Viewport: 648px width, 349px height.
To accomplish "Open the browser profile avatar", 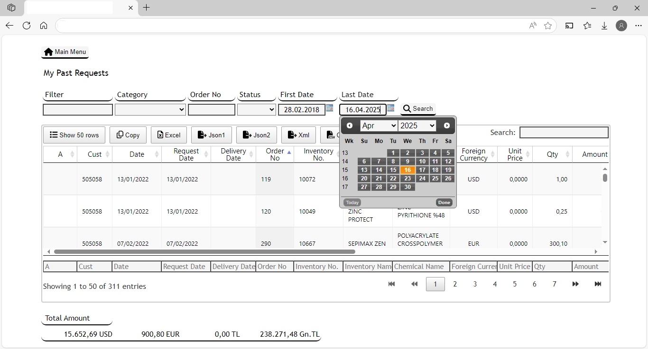I will pyautogui.click(x=621, y=26).
